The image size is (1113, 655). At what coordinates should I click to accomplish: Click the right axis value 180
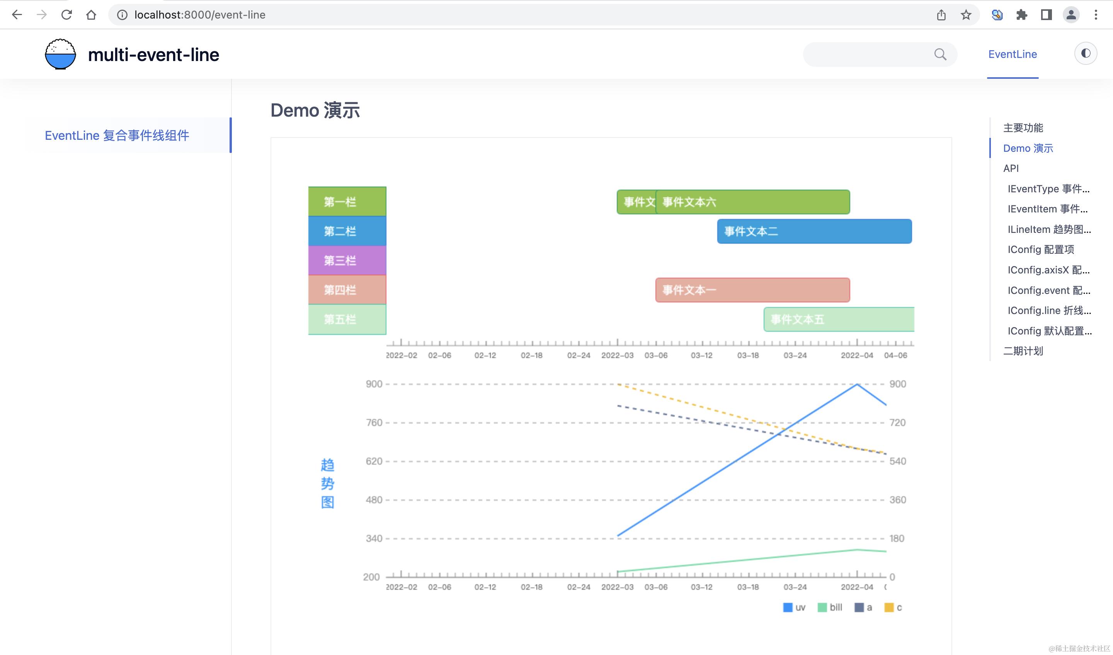pyautogui.click(x=897, y=538)
